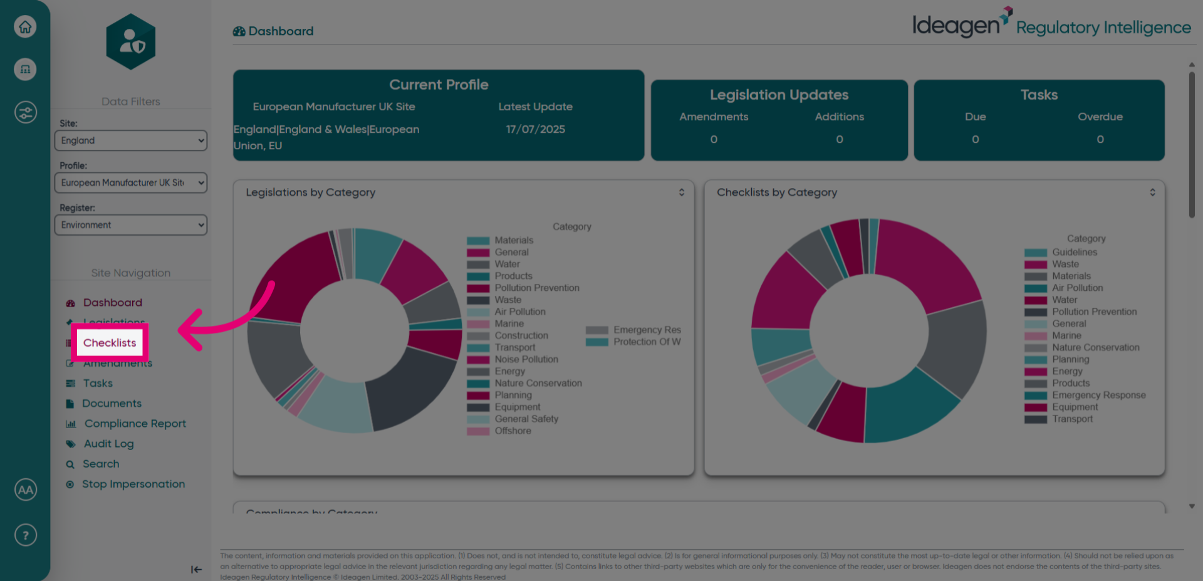Go to Compliance Report link
Screen dimensions: 1203x581
[135, 424]
